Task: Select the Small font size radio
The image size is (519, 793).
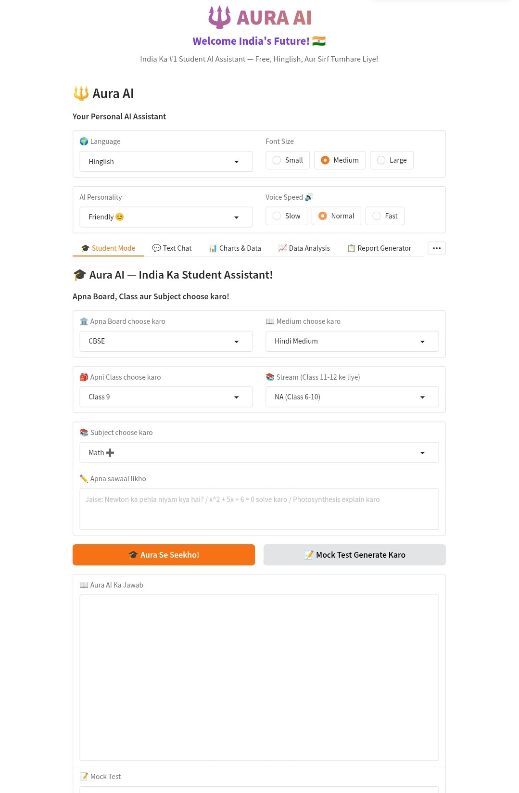Action: [277, 160]
